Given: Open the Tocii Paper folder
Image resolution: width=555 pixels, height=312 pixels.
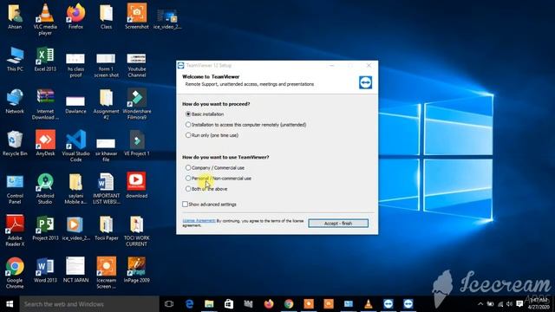Looking at the screenshot, I should tap(106, 228).
